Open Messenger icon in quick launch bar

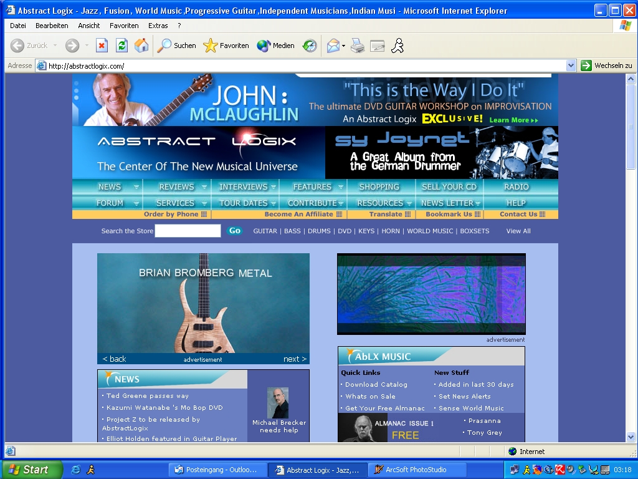click(x=90, y=470)
